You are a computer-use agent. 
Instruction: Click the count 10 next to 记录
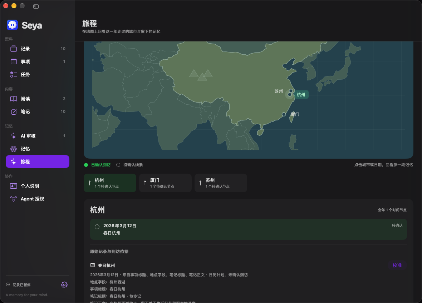[63, 49]
